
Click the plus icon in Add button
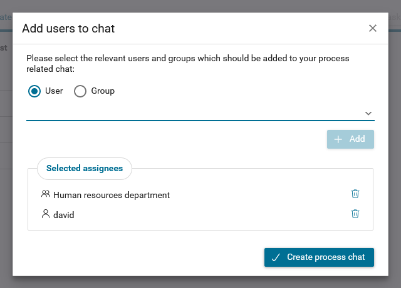(338, 139)
